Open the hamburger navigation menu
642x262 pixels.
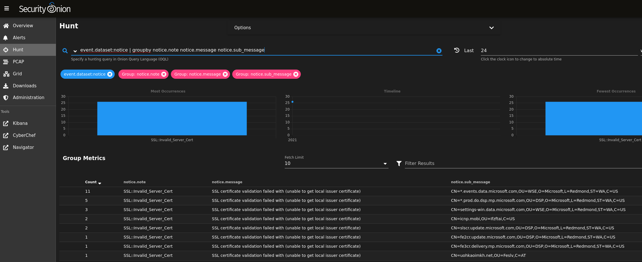(x=7, y=9)
